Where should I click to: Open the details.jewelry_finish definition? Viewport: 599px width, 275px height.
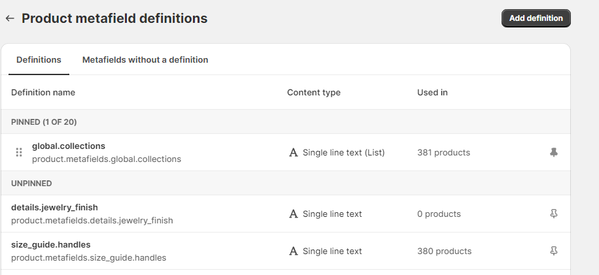[x=54, y=207]
